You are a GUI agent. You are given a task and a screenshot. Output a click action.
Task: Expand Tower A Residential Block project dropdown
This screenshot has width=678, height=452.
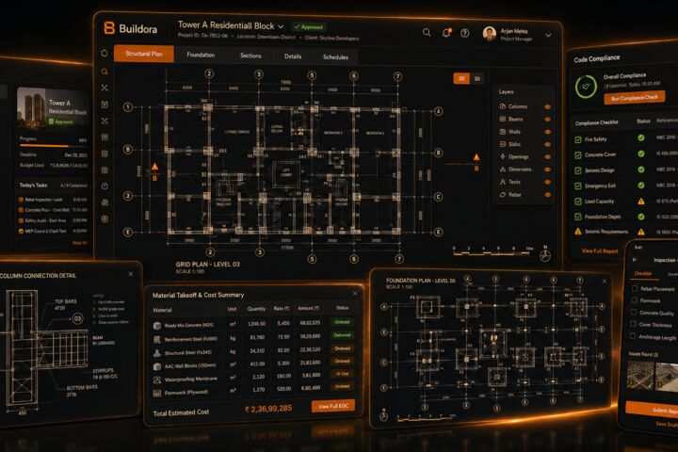281,26
